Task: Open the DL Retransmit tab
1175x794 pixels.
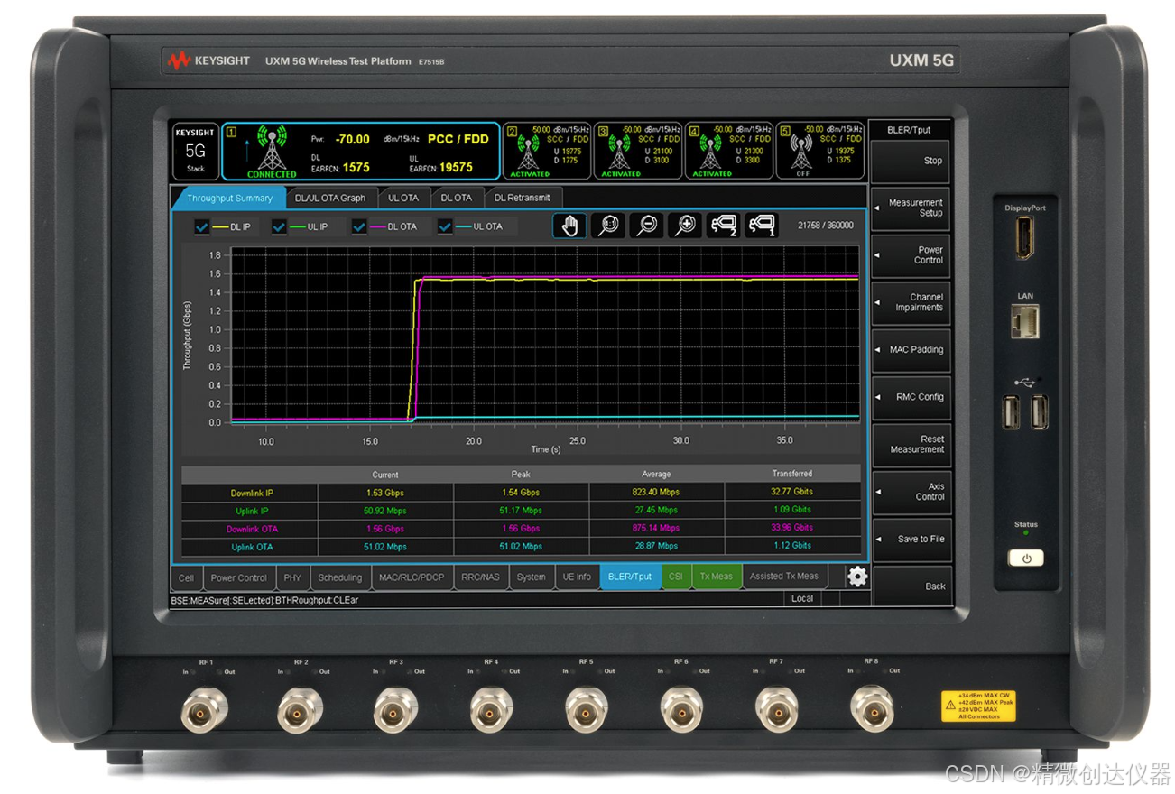Action: (523, 198)
